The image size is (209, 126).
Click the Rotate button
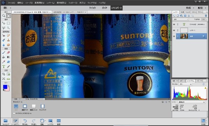42,122
